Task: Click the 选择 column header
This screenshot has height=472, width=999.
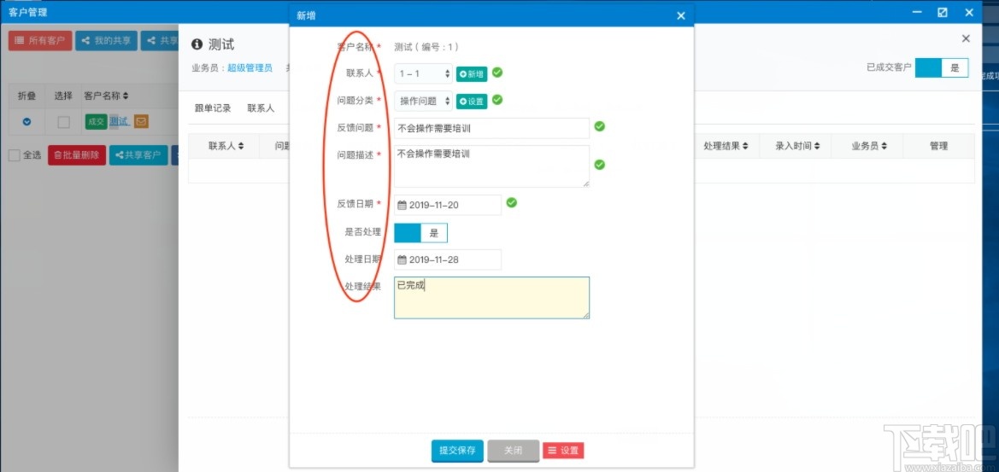Action: pos(64,96)
